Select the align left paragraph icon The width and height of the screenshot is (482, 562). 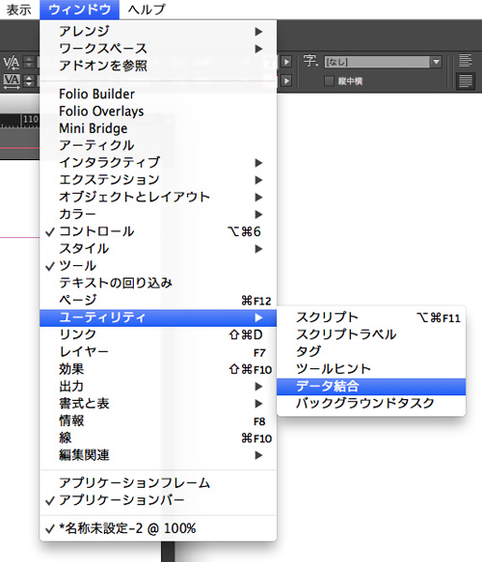click(466, 61)
